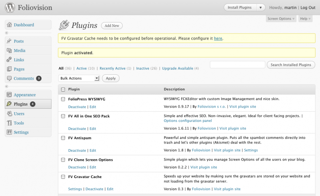
Task: Select the FV Antispam checkbox
Action: (x=63, y=138)
